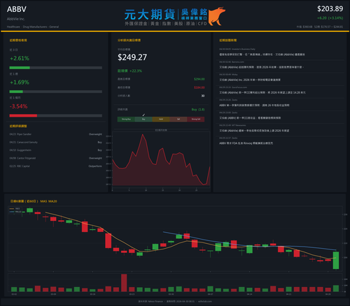350x306 pixels.
Task: Click the red area price trend chart
Action: coord(161,160)
